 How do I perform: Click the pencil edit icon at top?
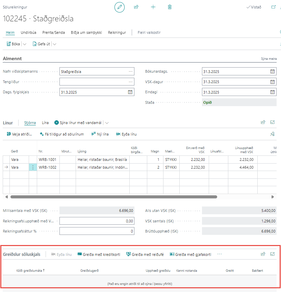(x=120, y=7)
